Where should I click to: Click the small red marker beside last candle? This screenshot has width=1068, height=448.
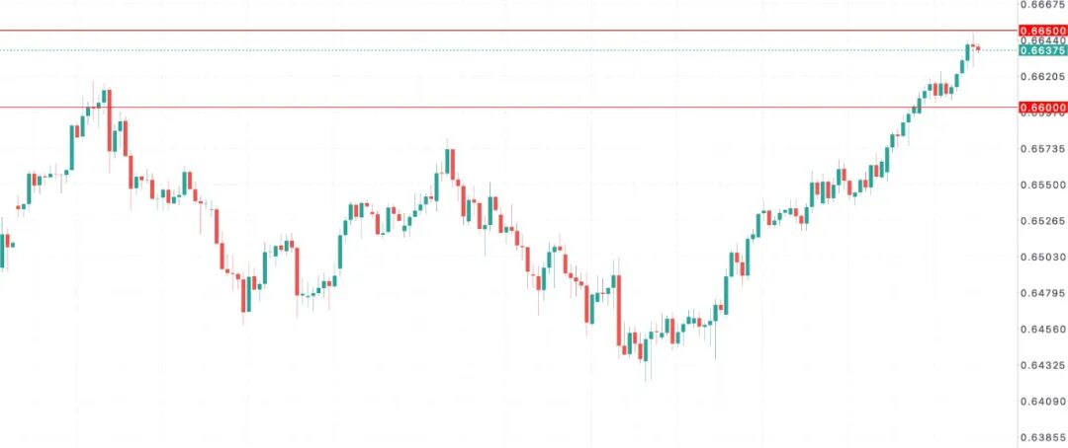[x=978, y=48]
